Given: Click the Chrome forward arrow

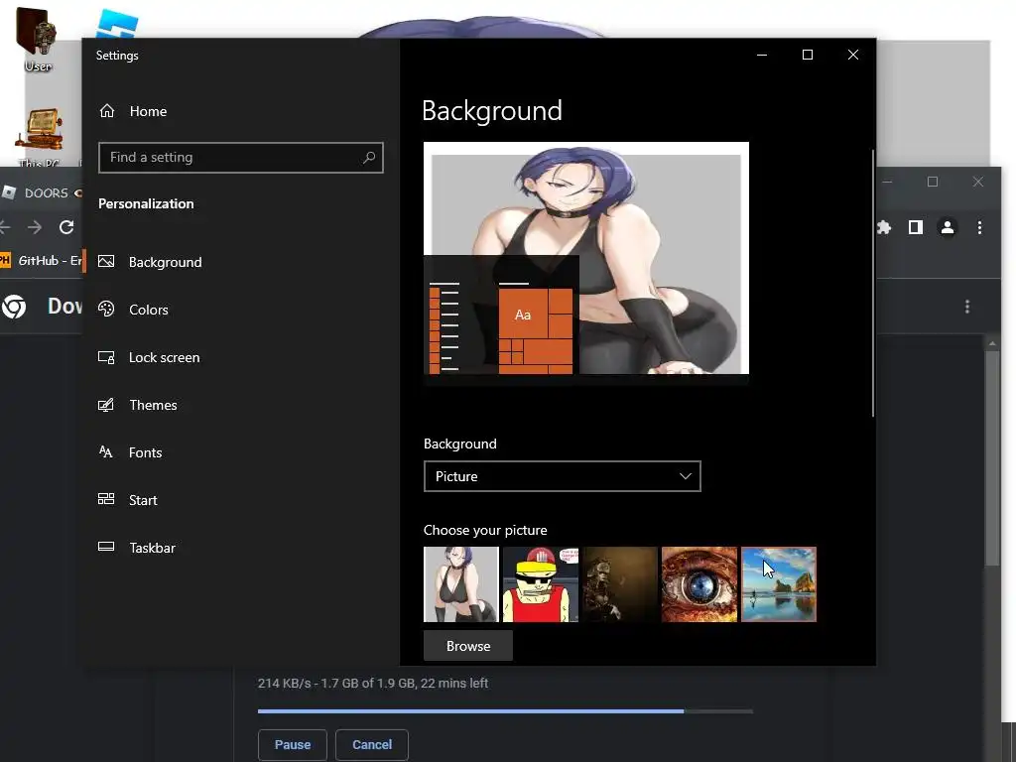Looking at the screenshot, I should click(35, 227).
